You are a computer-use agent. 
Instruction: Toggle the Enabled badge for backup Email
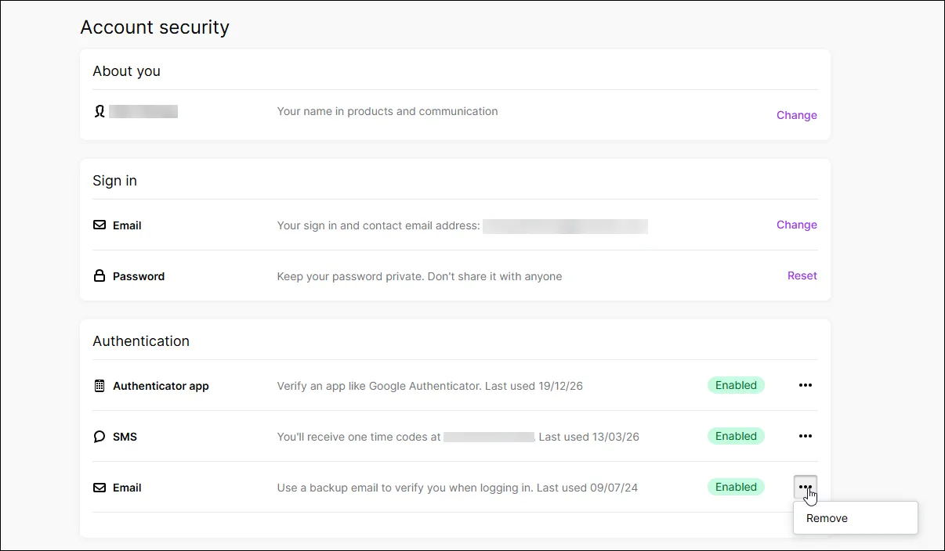click(x=736, y=487)
